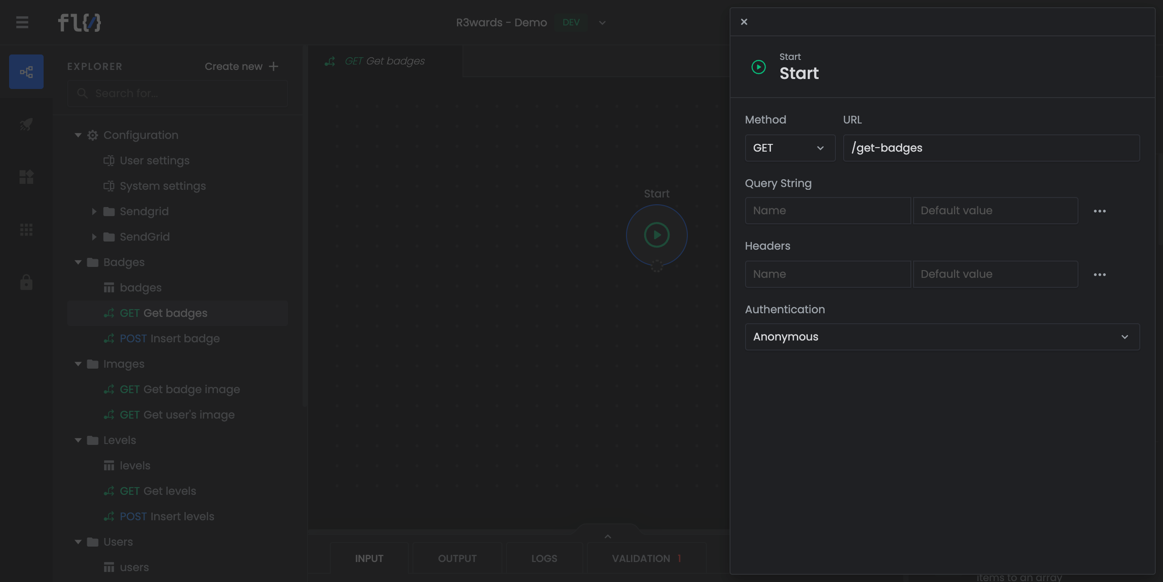Switch to the LOGS tab
Image resolution: width=1163 pixels, height=582 pixels.
pyautogui.click(x=544, y=558)
